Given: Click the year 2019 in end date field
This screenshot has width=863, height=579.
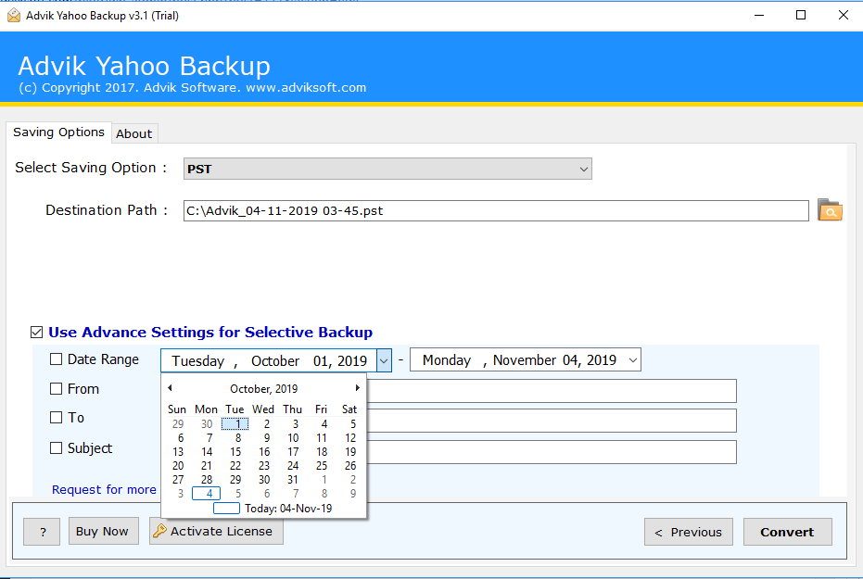Looking at the screenshot, I should coord(601,360).
